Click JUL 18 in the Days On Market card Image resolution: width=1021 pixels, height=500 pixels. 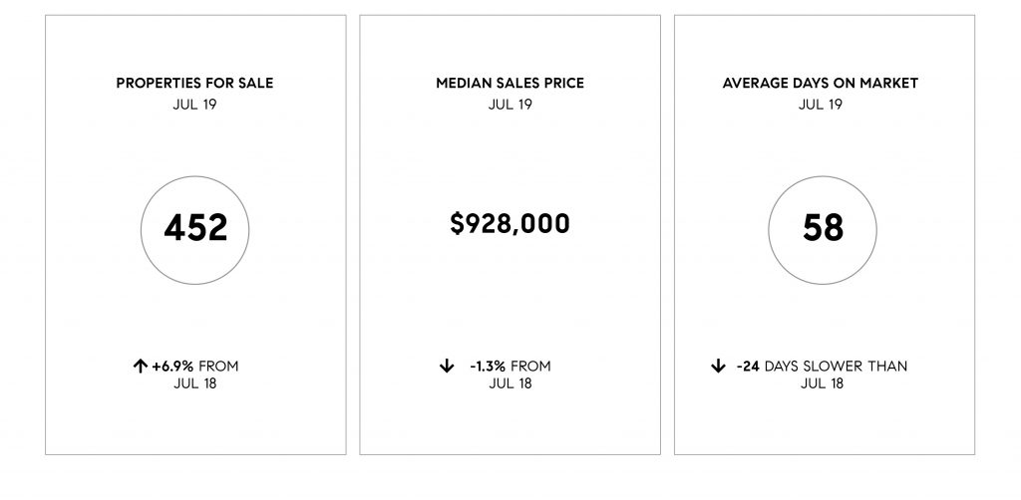(822, 383)
